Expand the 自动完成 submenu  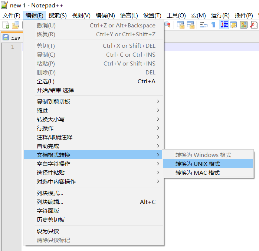94,146
